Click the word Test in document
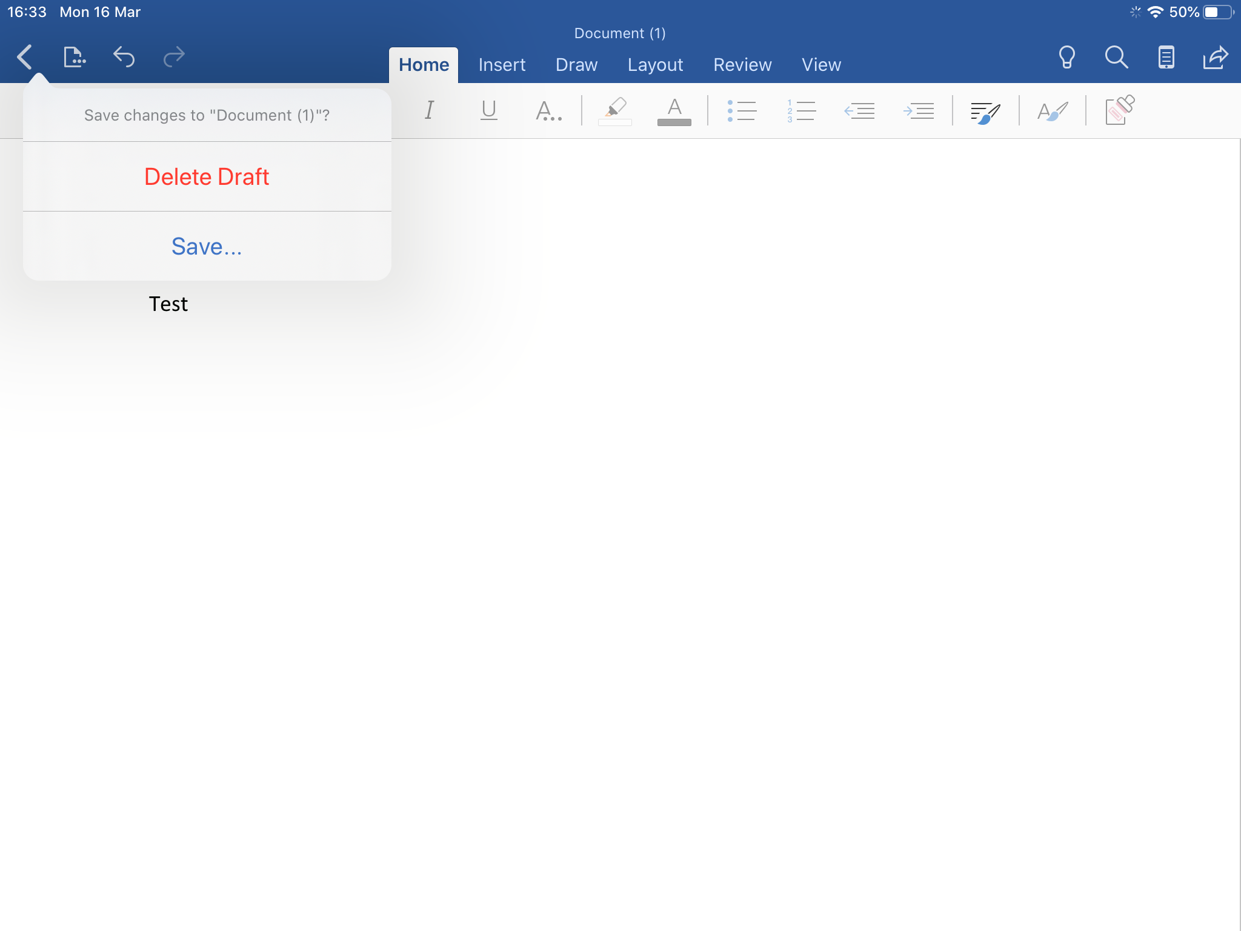Screen dimensions: 1241x931 pyautogui.click(x=168, y=304)
